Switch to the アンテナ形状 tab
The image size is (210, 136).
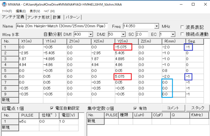click(39, 17)
